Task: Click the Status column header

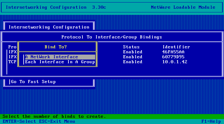Action: click(x=131, y=47)
